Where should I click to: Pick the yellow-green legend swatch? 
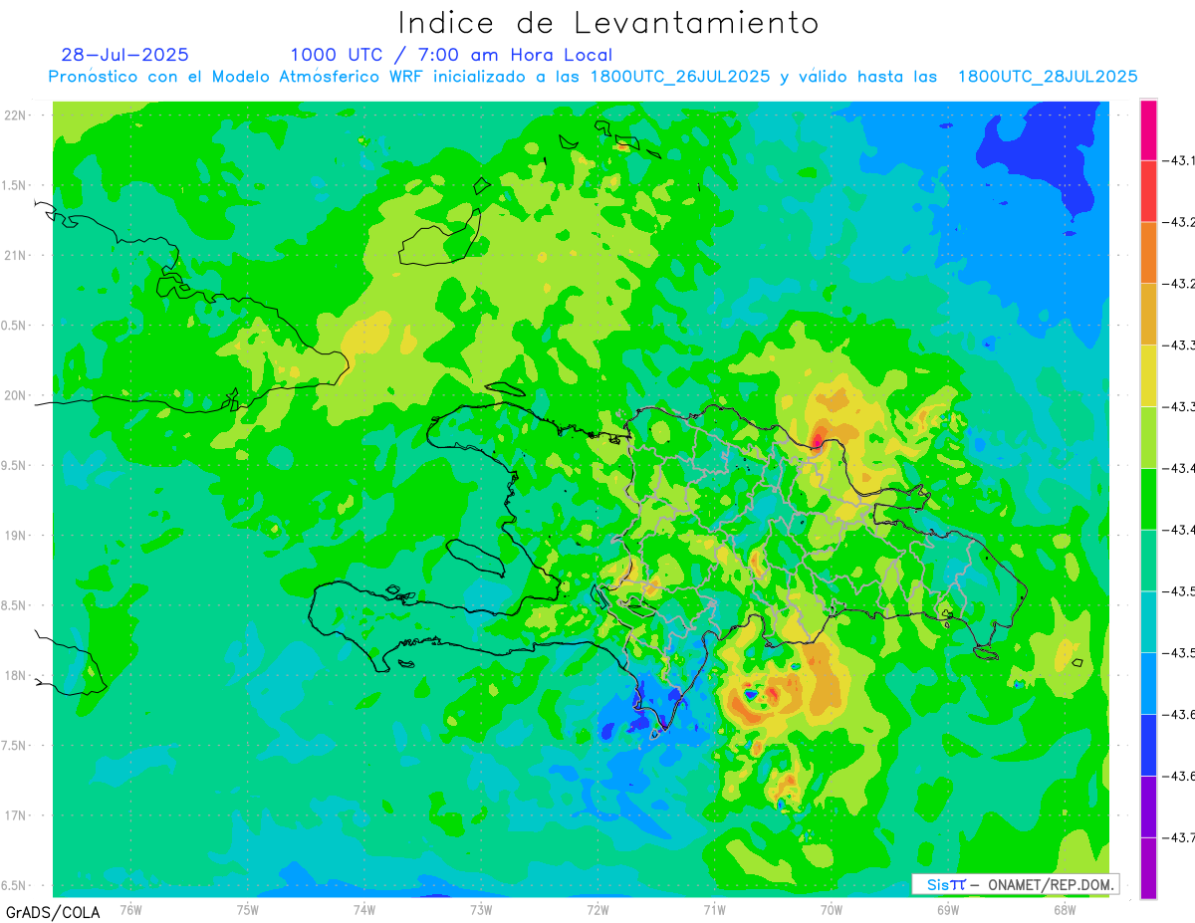coord(1148,437)
